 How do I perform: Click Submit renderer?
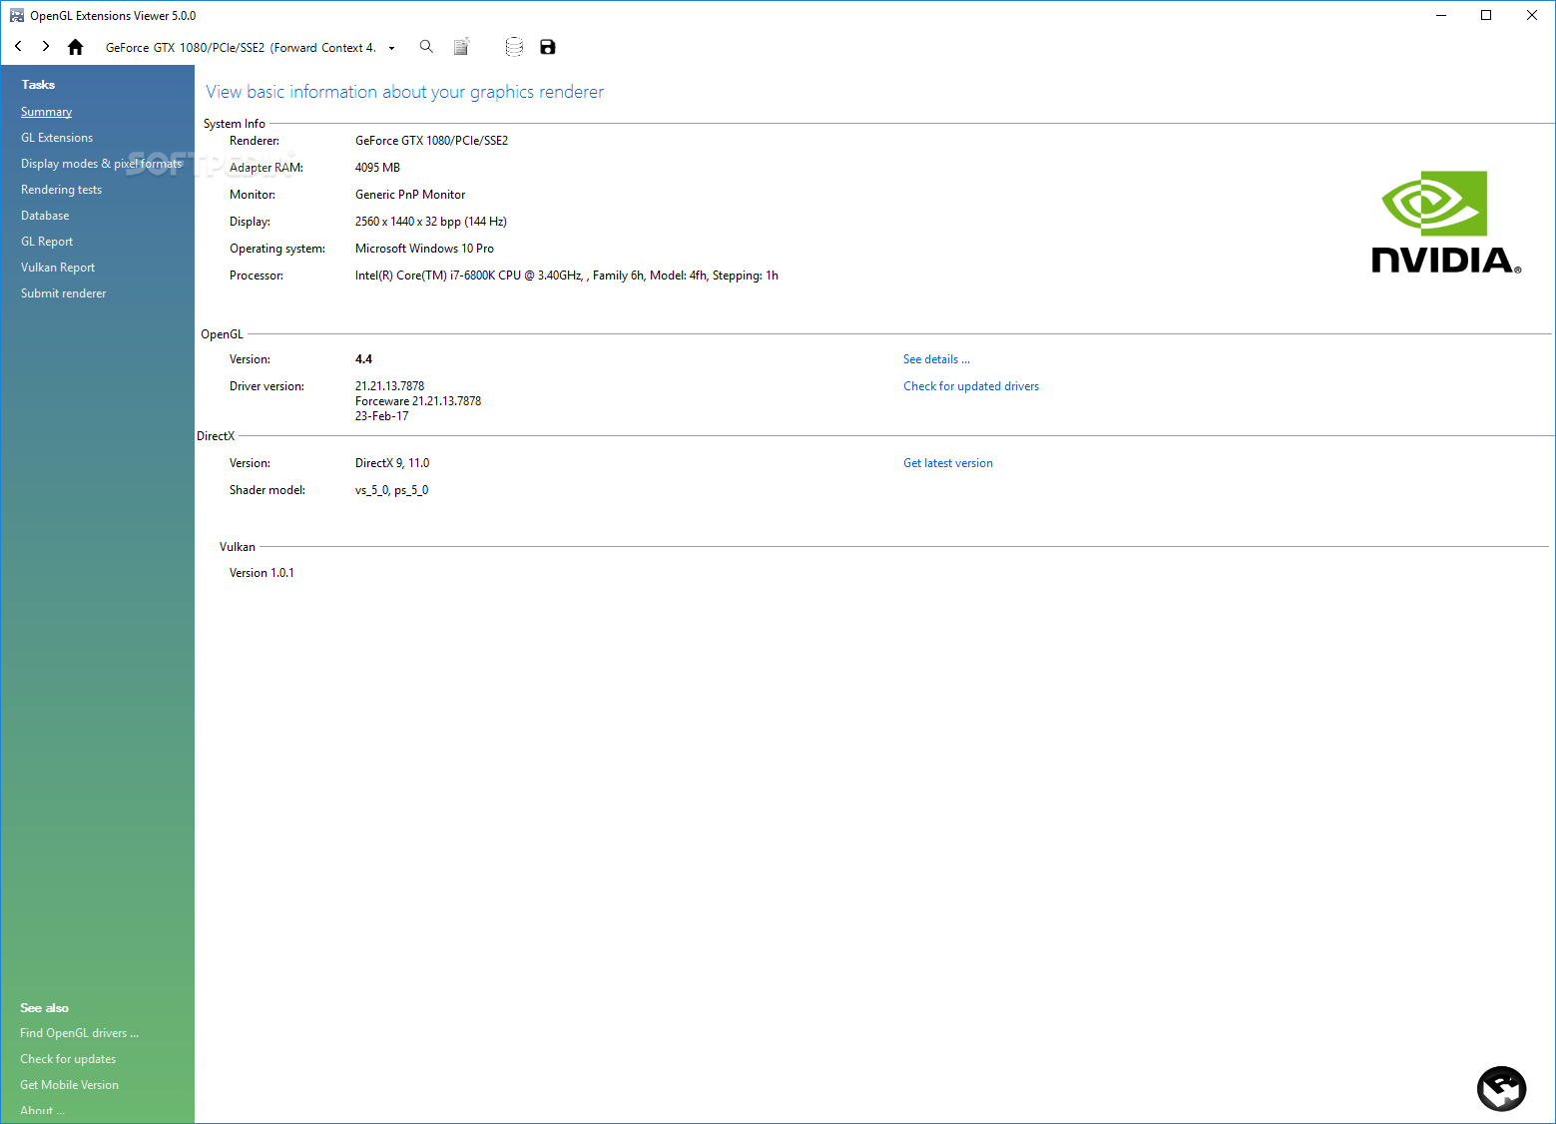[x=64, y=293]
